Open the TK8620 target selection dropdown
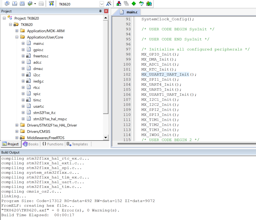Image resolution: width=256 pixels, height=220 pixels. coord(102,4)
